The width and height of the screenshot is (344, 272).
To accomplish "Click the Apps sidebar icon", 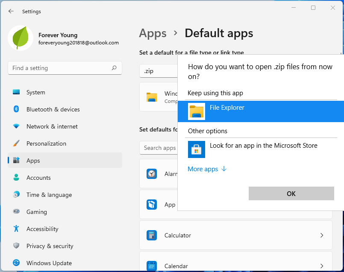I will coord(16,160).
